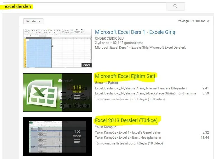Open the Yakın Kampüs channel
This screenshot has height=159, width=214.
[106, 127]
